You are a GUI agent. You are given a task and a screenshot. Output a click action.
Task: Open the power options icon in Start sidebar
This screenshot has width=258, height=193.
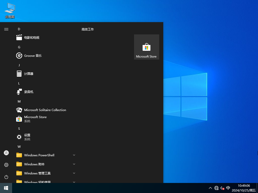(x=6, y=177)
